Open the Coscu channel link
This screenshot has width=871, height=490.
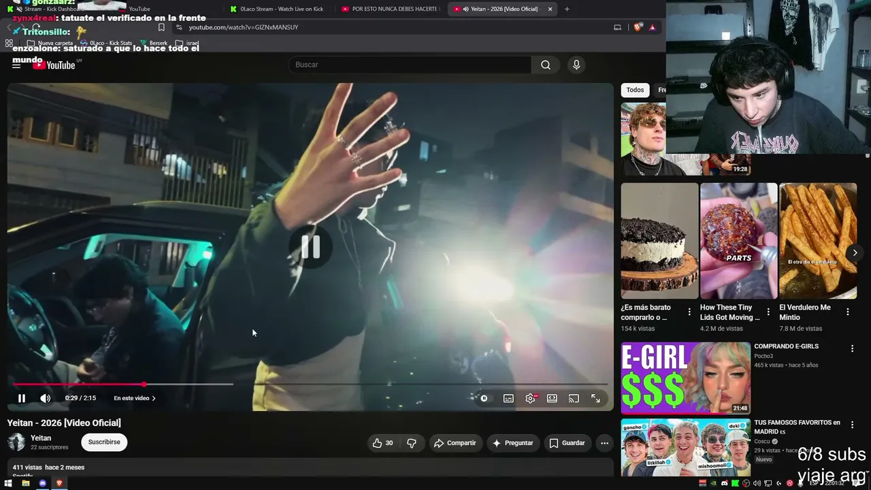coord(762,441)
